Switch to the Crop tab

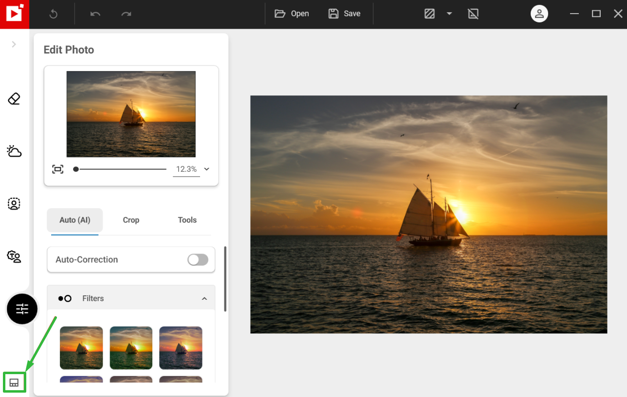click(131, 220)
